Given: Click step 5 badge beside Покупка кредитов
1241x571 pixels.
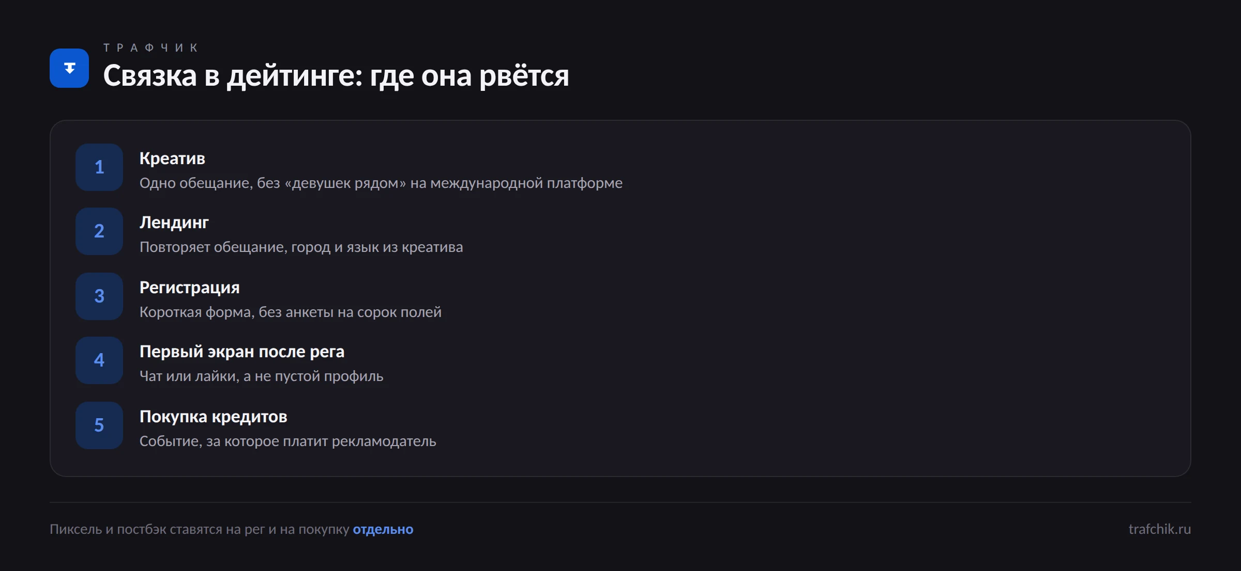Looking at the screenshot, I should [99, 425].
